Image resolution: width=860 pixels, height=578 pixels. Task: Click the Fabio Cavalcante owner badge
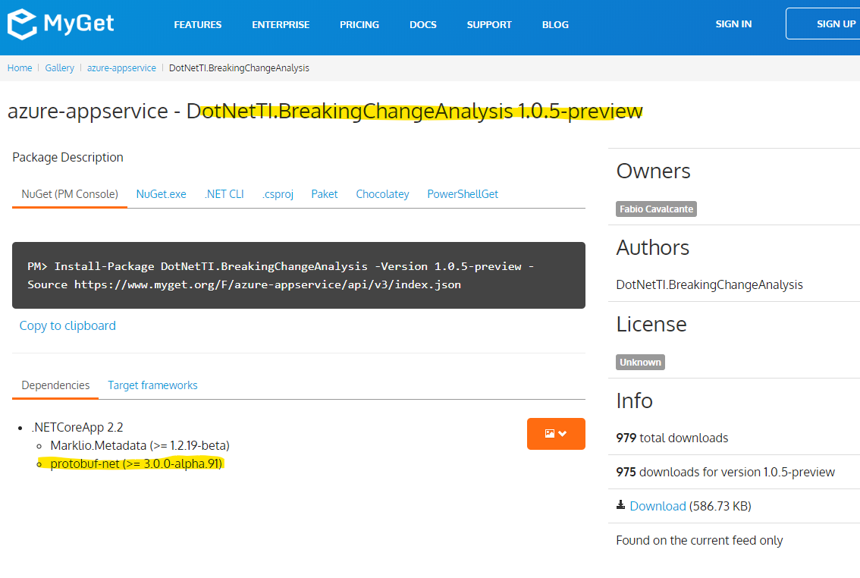pyautogui.click(x=656, y=209)
